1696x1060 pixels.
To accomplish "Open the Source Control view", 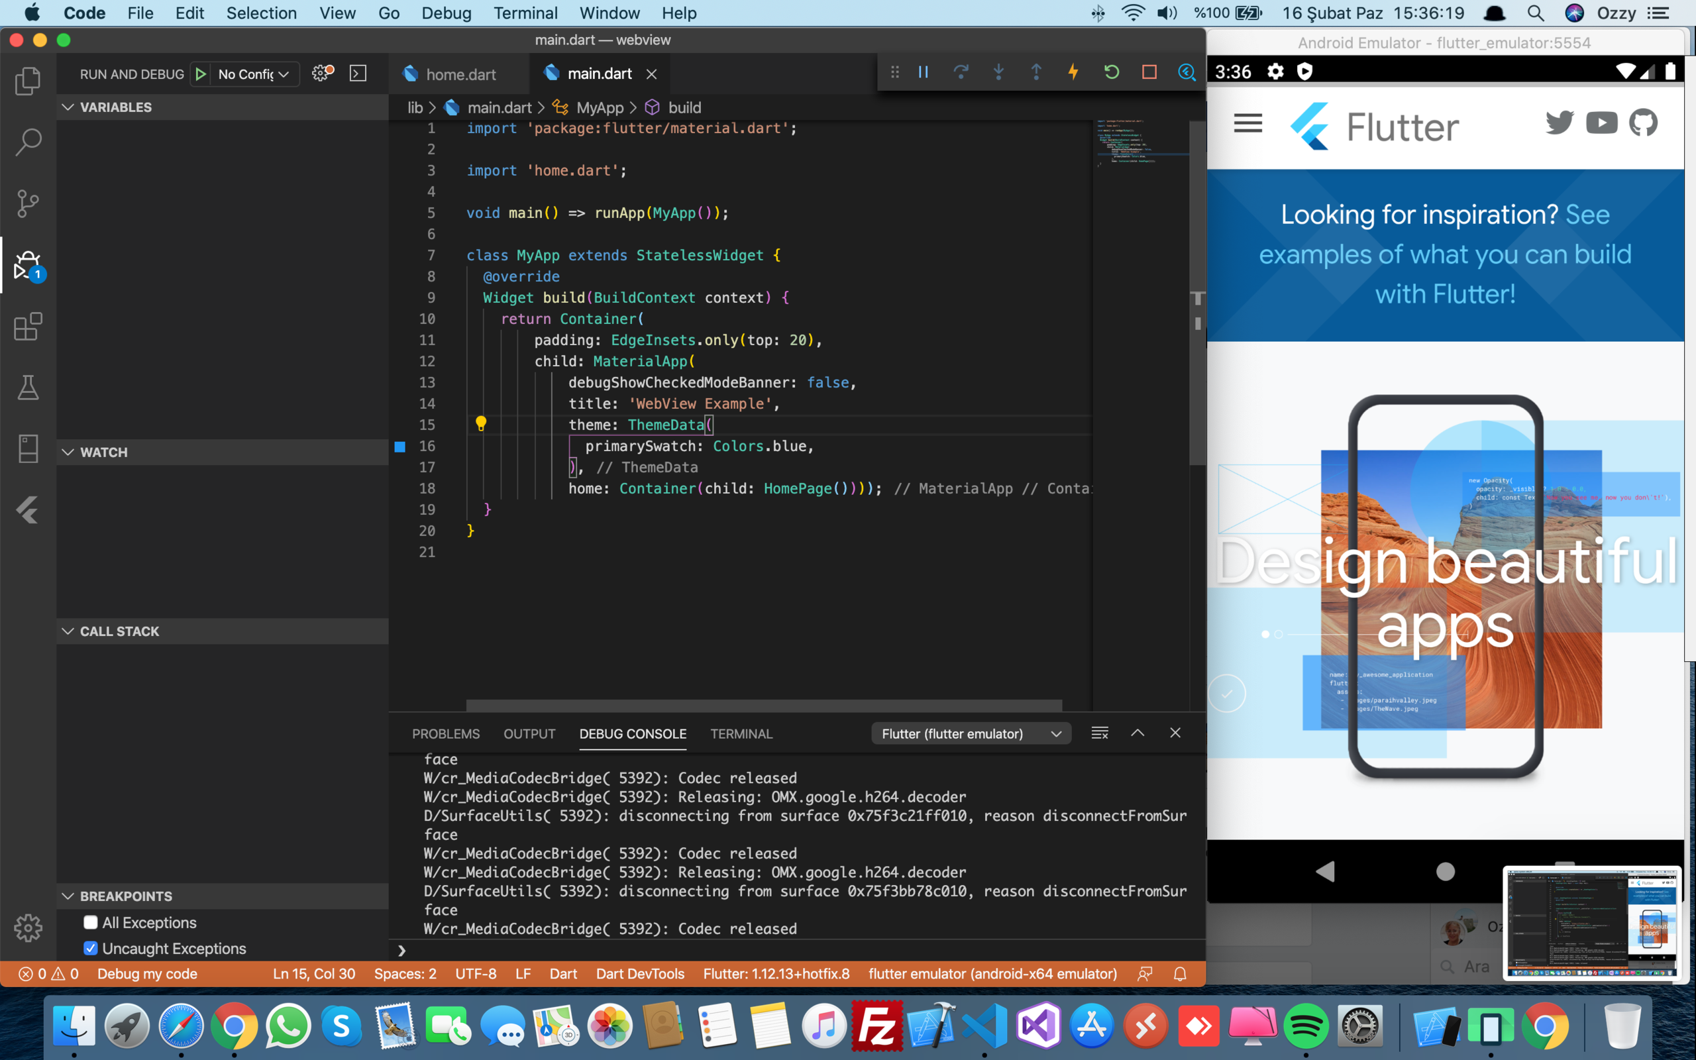I will (28, 203).
